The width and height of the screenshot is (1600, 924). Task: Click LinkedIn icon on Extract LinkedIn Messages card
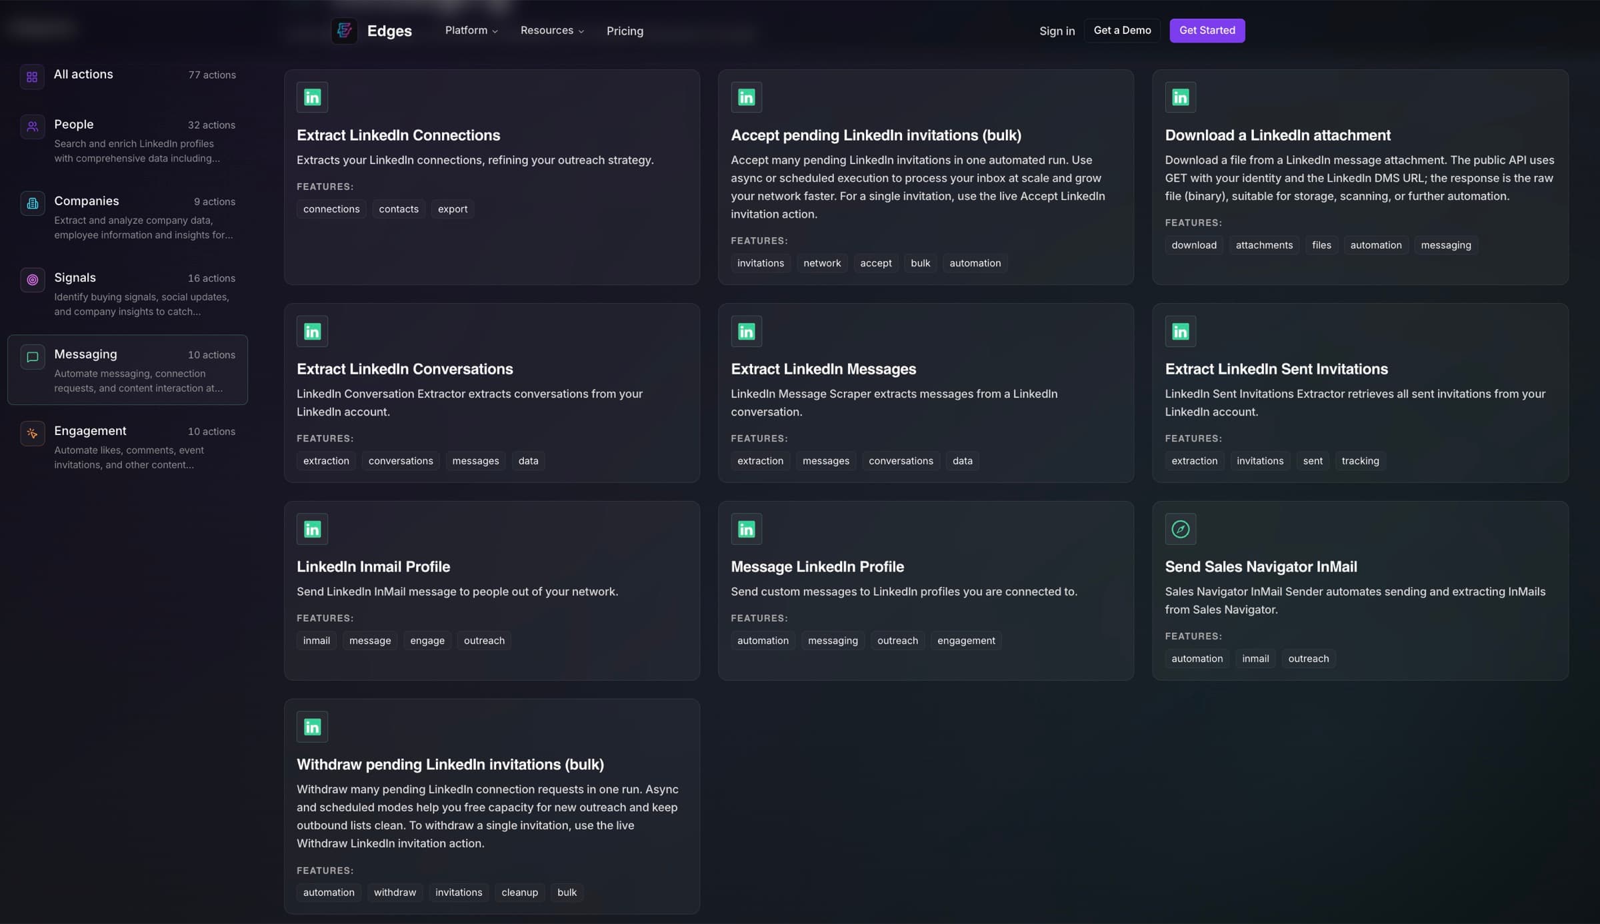(746, 331)
